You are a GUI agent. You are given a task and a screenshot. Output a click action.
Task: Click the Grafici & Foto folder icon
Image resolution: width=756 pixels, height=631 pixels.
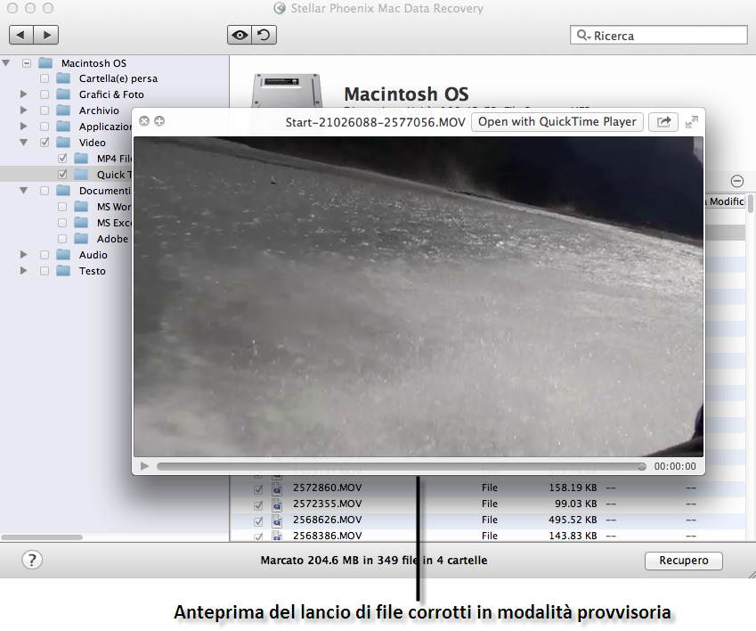click(63, 94)
